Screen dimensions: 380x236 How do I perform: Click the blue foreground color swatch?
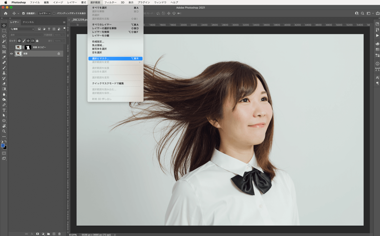3,145
